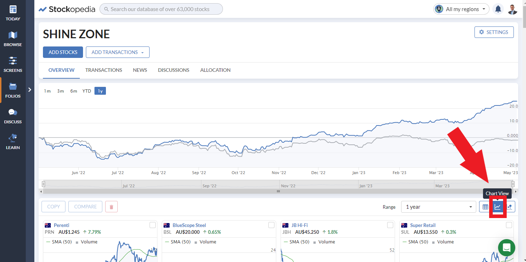Image resolution: width=526 pixels, height=262 pixels.
Task: Select the YTD chart period
Action: point(87,91)
